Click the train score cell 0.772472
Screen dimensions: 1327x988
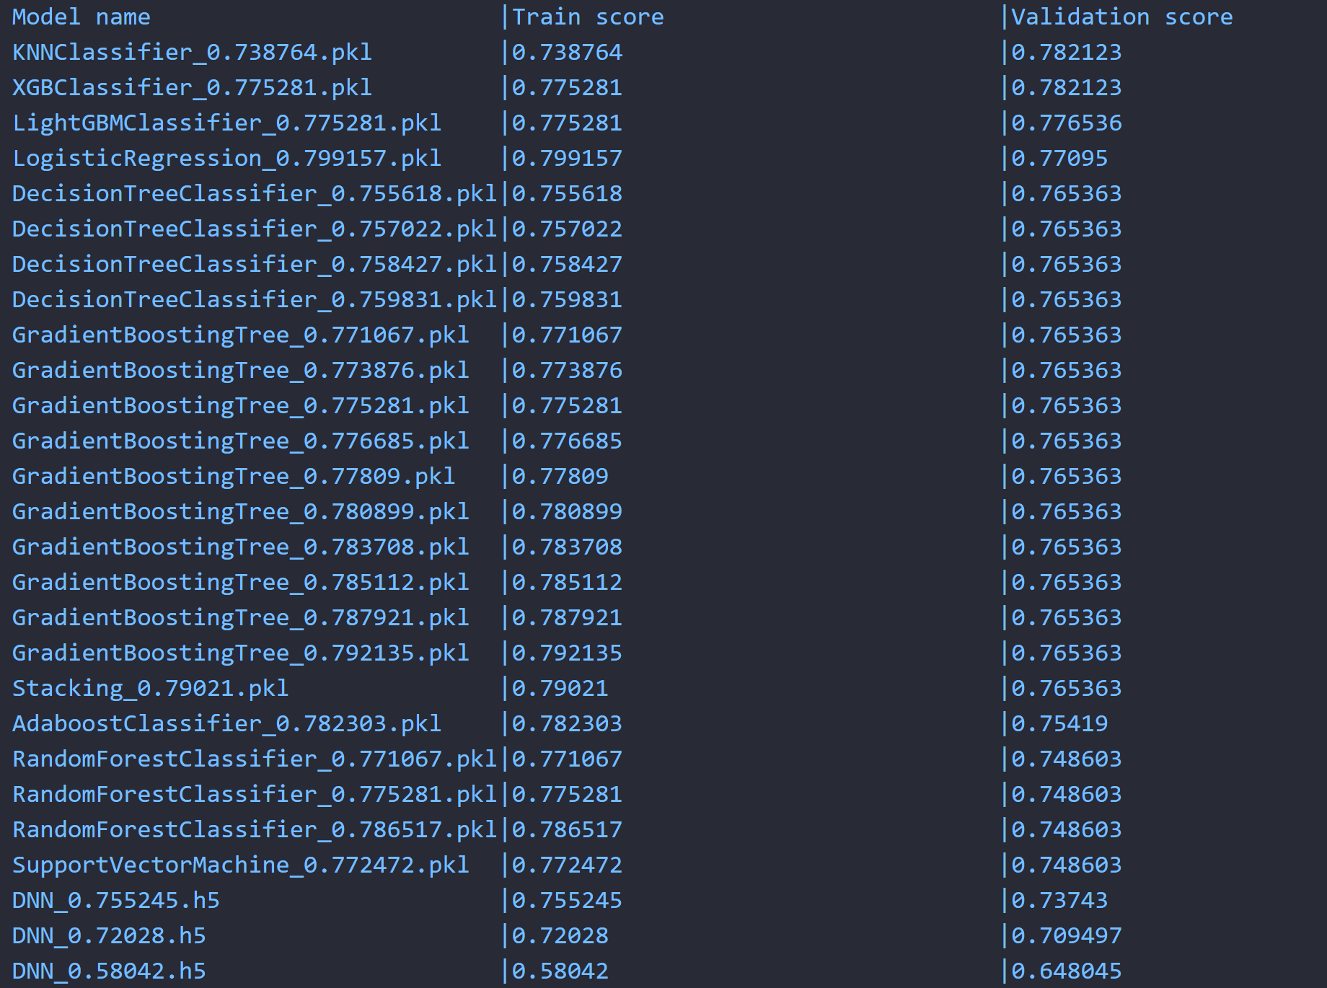568,865
